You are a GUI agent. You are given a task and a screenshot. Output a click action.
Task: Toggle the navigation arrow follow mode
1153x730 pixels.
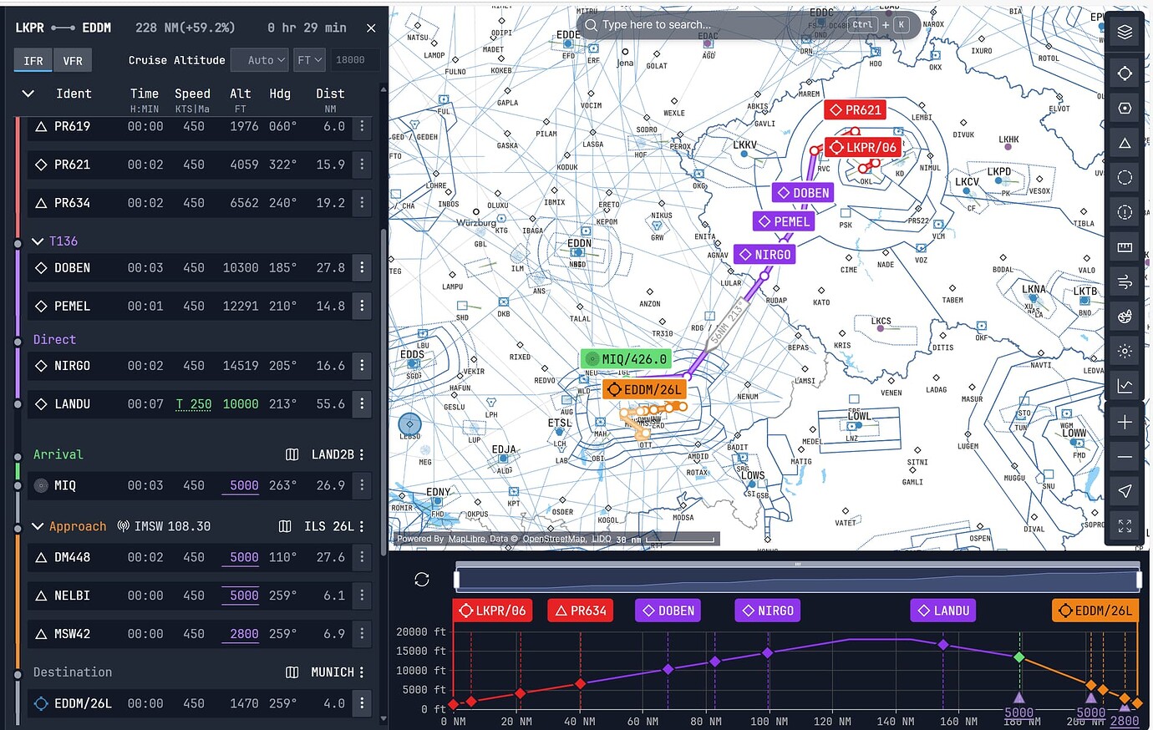[x=1125, y=491]
